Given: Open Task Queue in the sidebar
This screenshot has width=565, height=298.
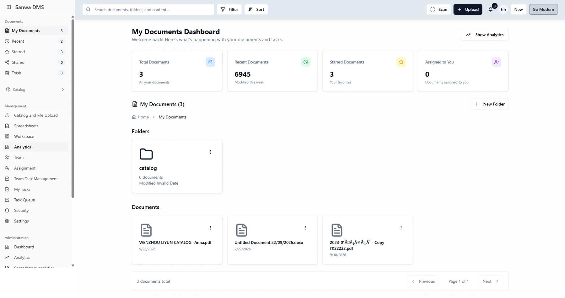Looking at the screenshot, I should tap(35, 200).
